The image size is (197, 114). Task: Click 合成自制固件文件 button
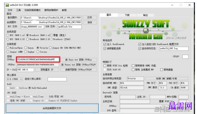[52, 108]
